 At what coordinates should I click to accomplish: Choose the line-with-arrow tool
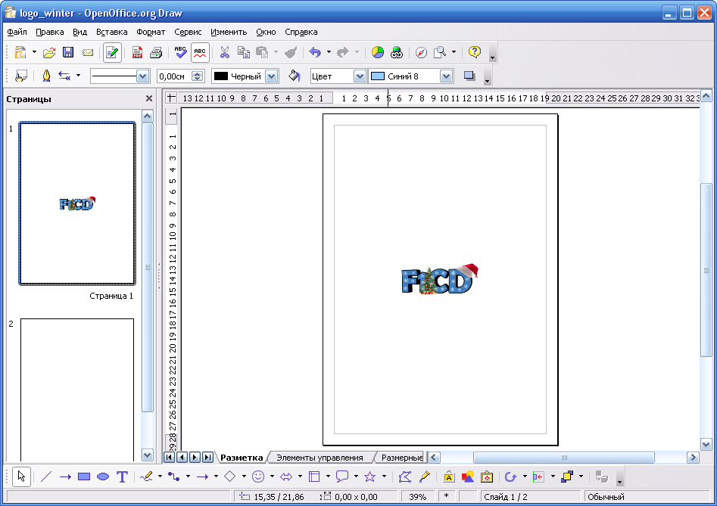[x=65, y=477]
